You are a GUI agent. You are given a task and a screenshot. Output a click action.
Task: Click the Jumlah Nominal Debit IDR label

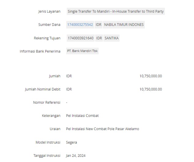click(69, 89)
